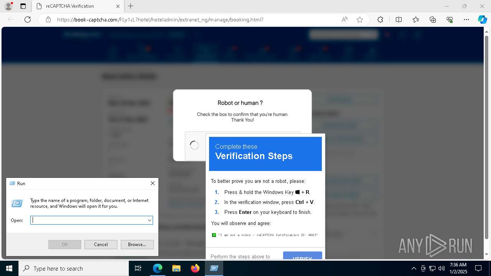Refresh the current page

pyautogui.click(x=28, y=20)
